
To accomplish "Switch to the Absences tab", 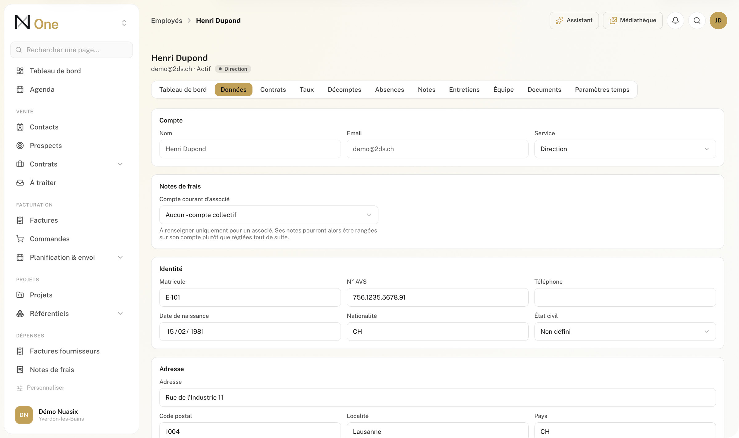I will [389, 90].
